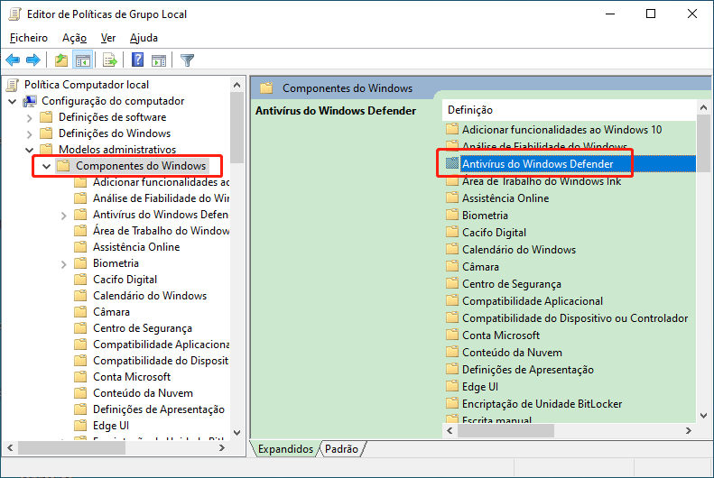The image size is (714, 478).
Task: Click tree pane scroll down arrow
Action: click(x=236, y=432)
